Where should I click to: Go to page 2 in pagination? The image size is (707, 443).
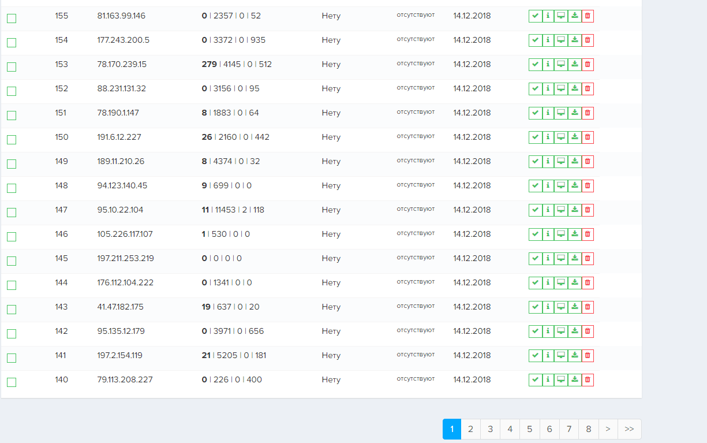(471, 429)
